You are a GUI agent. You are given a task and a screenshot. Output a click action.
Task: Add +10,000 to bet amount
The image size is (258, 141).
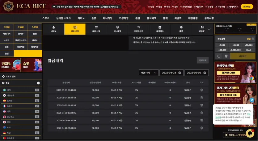(x=235, y=45)
